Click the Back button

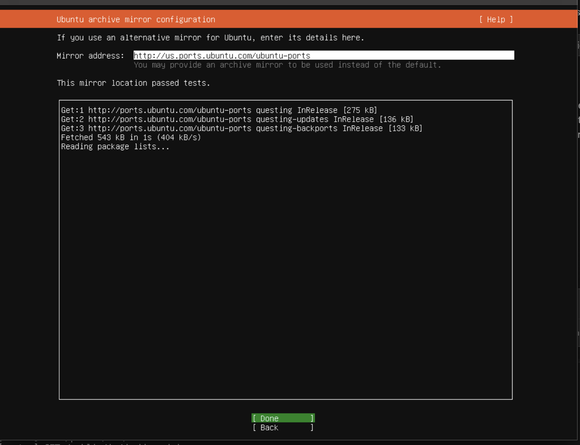pos(283,427)
